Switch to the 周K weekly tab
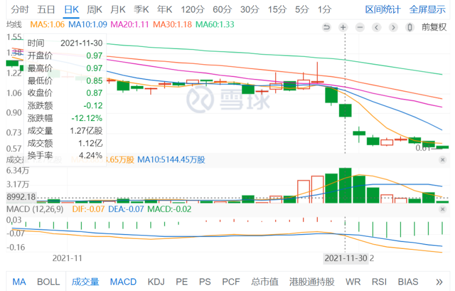455x291 pixels. (x=95, y=9)
